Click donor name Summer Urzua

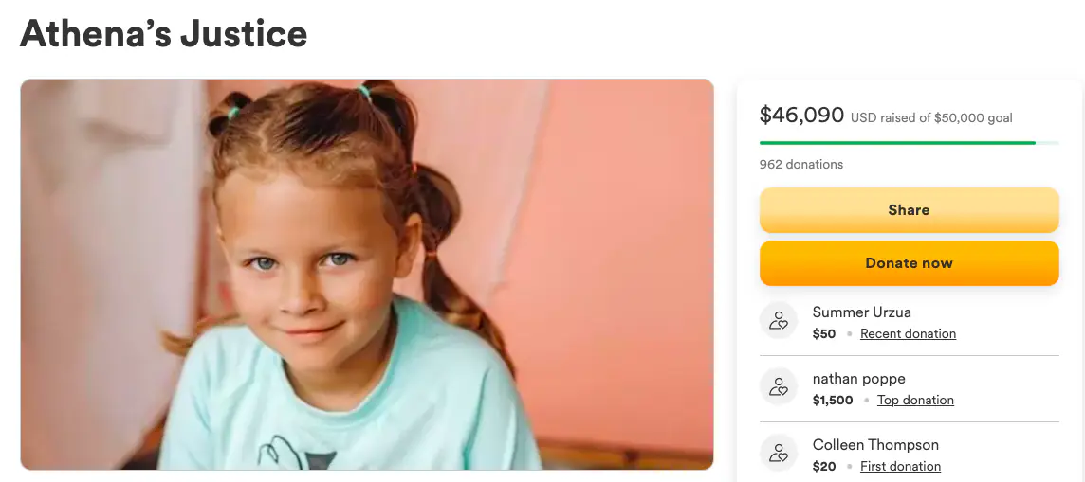861,312
